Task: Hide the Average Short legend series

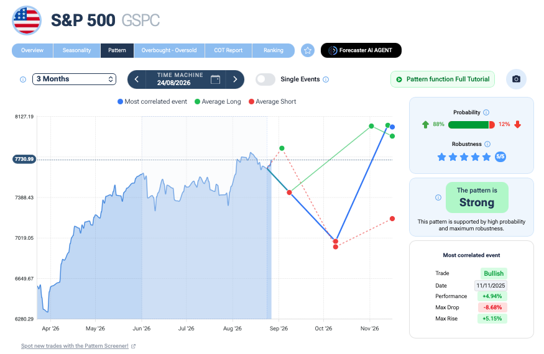Action: 272,102
